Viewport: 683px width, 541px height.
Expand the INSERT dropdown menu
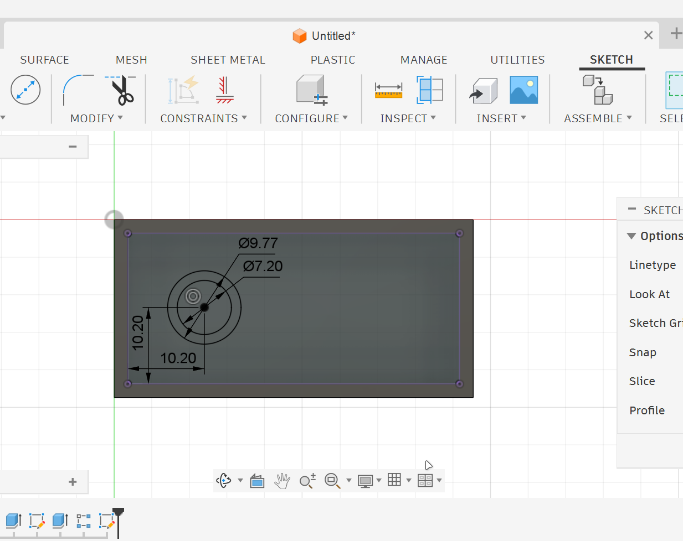click(x=501, y=118)
